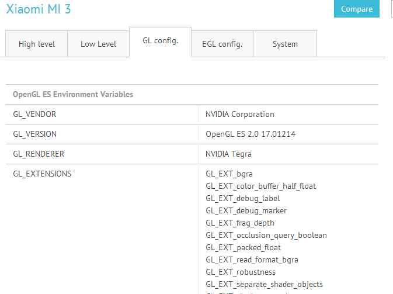Select the GL config. tab
The height and width of the screenshot is (294, 393).
click(160, 41)
